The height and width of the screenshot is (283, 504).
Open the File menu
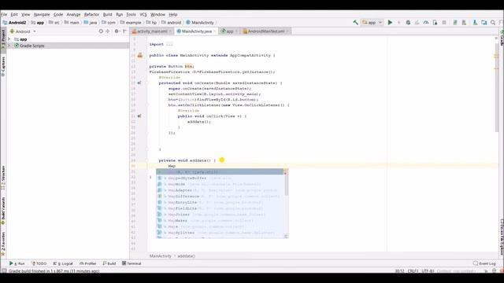click(4, 14)
